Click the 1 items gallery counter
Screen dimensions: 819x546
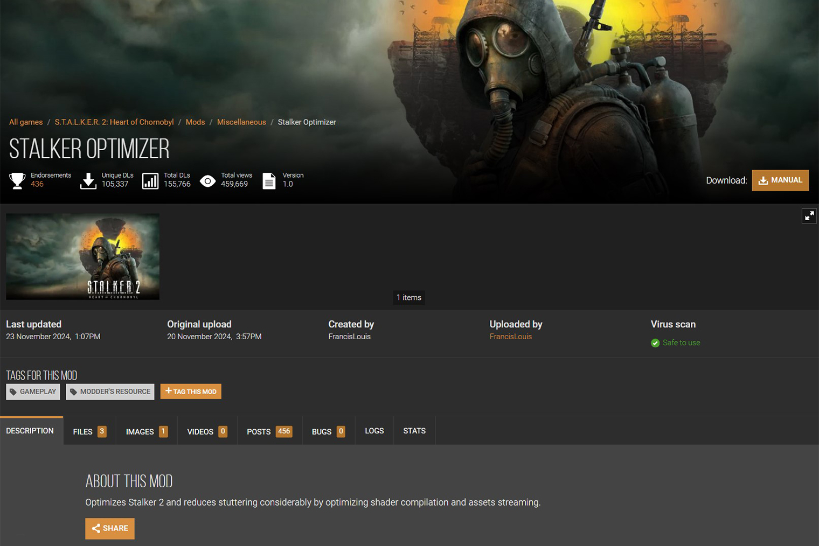(409, 298)
